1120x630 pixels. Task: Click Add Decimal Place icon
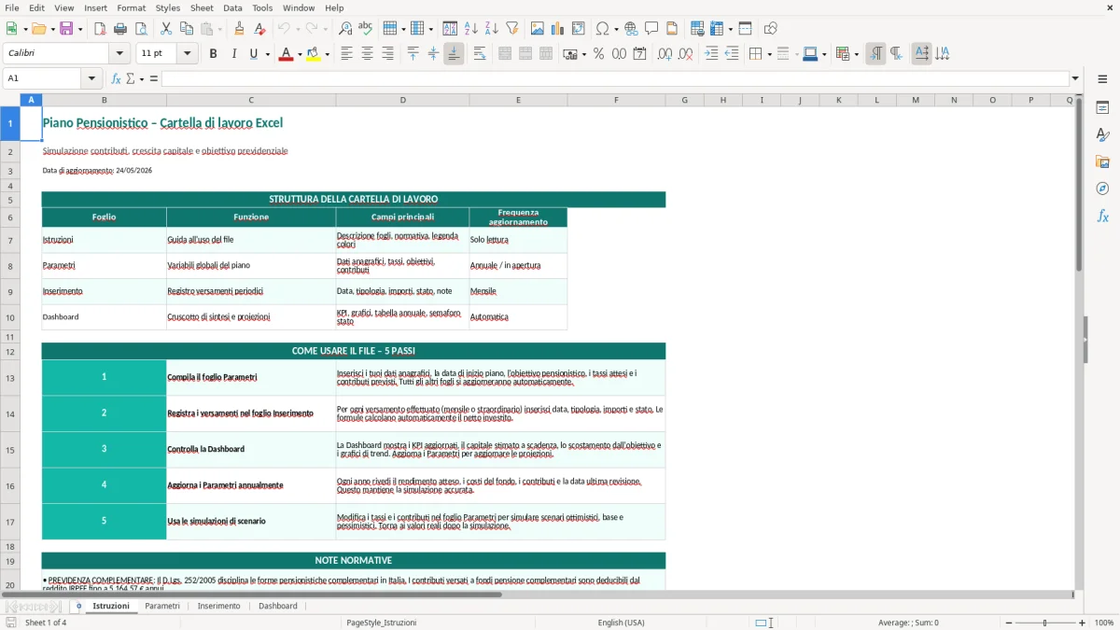665,54
